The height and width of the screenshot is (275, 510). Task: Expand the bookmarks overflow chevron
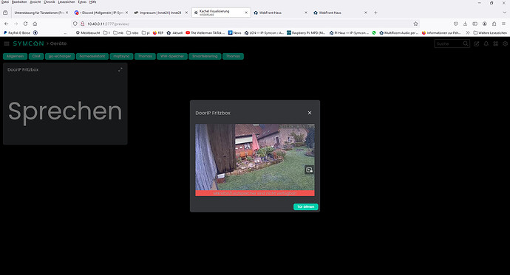[x=468, y=32]
